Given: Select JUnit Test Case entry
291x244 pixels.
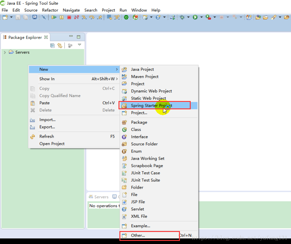Looking at the screenshot, I should (159, 173).
